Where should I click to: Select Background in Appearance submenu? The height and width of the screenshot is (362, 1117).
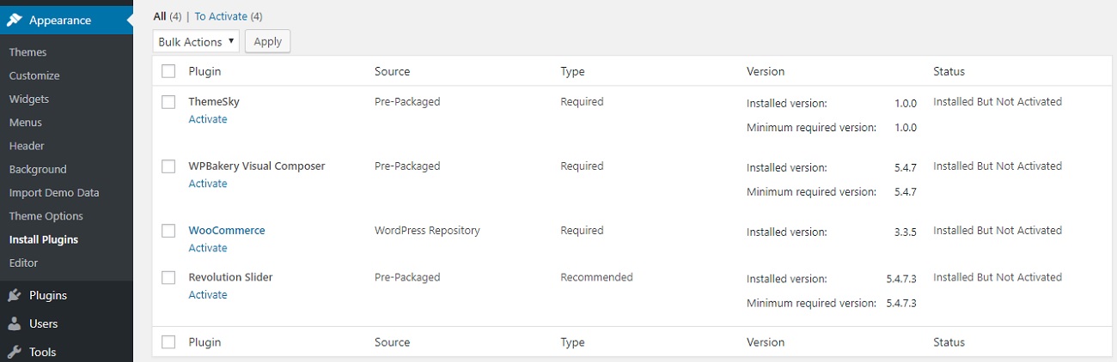click(38, 169)
